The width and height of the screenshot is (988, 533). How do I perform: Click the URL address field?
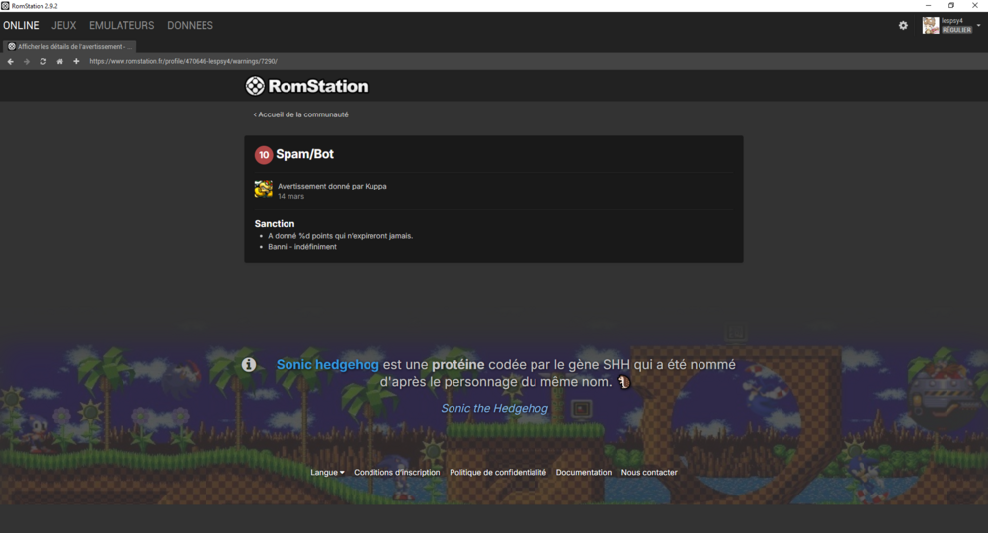(x=395, y=61)
